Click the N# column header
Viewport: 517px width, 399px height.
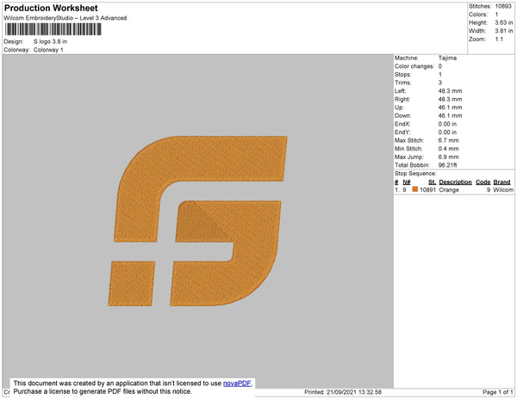click(407, 182)
